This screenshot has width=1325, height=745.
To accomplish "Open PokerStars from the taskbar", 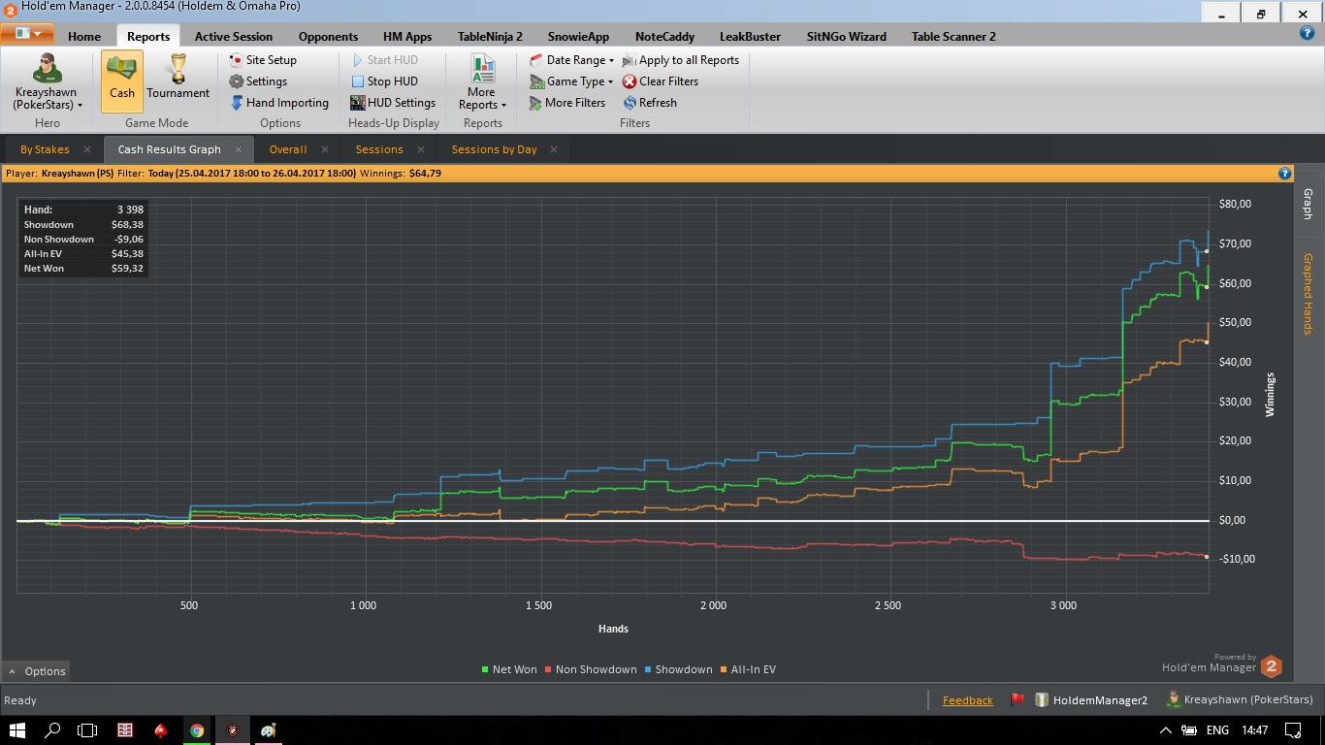I will point(161,729).
